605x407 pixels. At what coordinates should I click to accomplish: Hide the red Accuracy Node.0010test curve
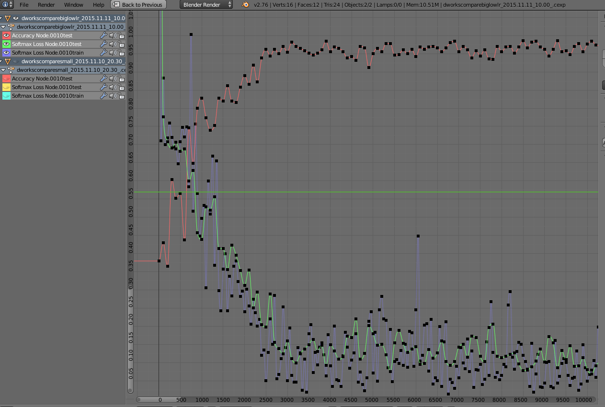pyautogui.click(x=6, y=35)
